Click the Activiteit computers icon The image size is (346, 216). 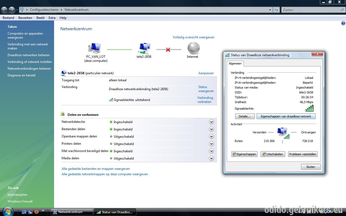point(283,133)
